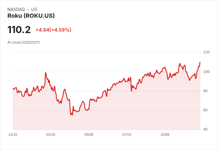
Task: Click the 40 price axis label
Action: [x=205, y=129]
